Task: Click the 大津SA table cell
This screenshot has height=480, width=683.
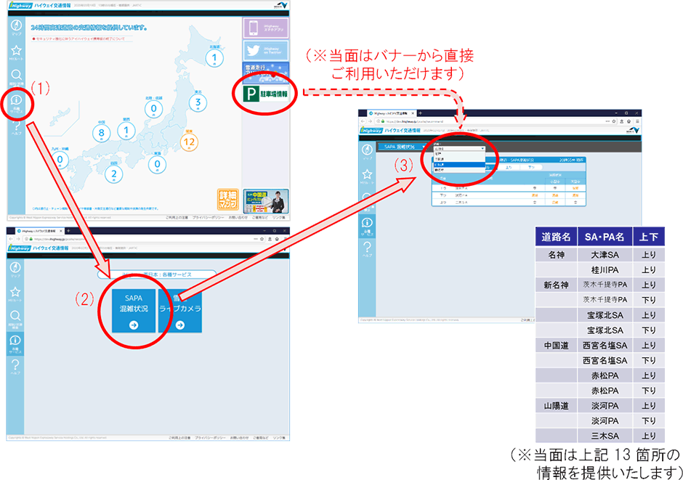Action: (605, 255)
